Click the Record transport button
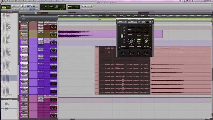Image resolution: width=213 pixels, height=120 pixels. 91,6
